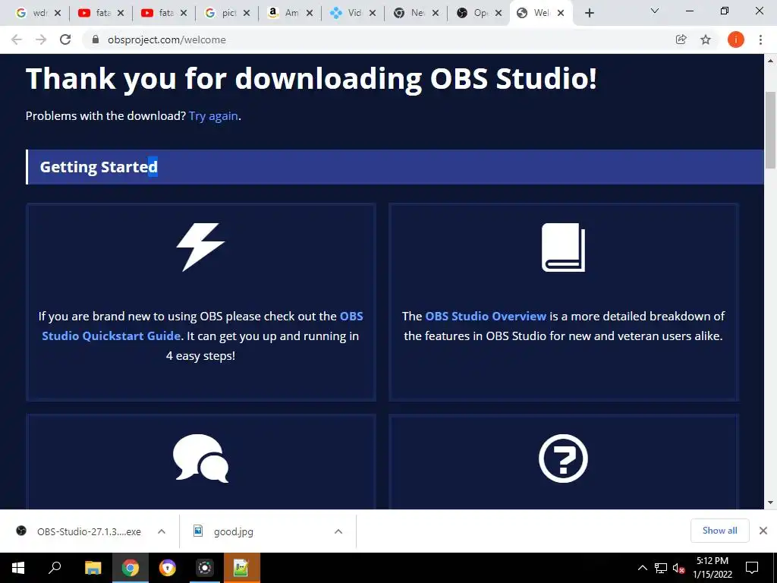Open the Chrome three-dot menu
Screen dimensions: 777x583
click(x=760, y=39)
